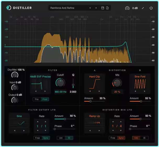Select next distortion LFO shape arrow

coord(99,130)
